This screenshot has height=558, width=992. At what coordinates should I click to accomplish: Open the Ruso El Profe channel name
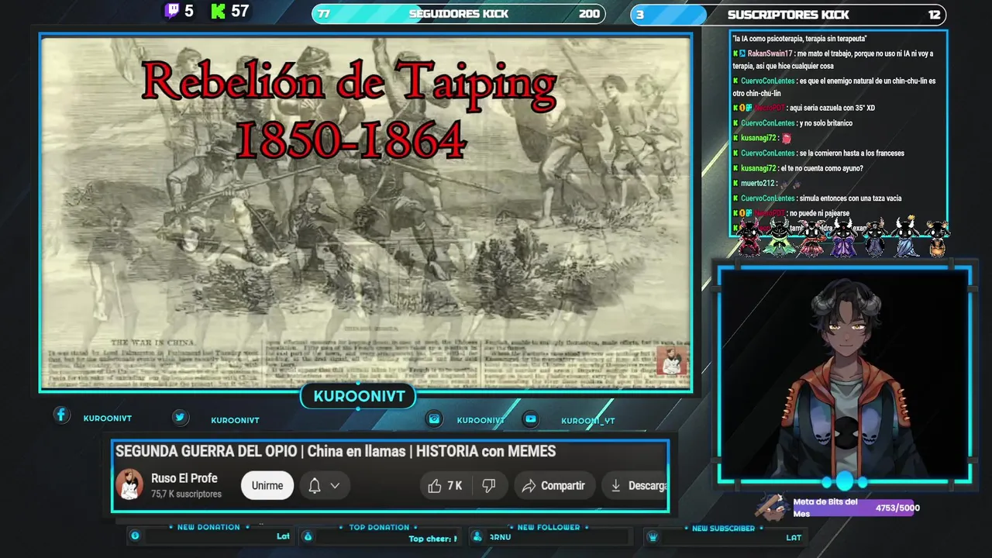[x=184, y=478]
